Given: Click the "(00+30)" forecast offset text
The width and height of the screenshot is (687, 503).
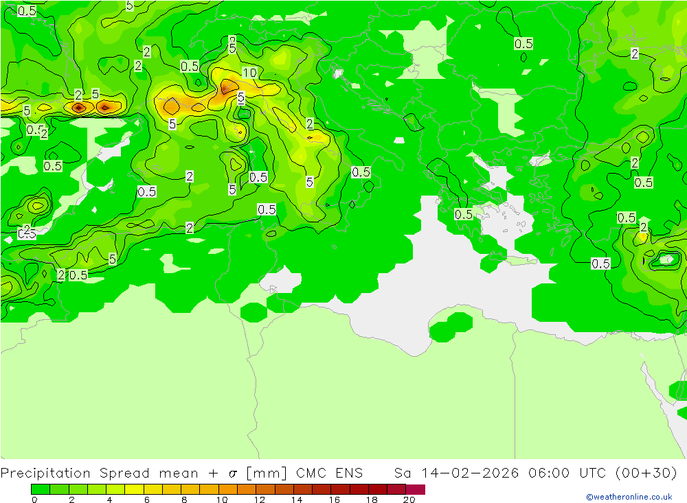Looking at the screenshot, I should [646, 473].
